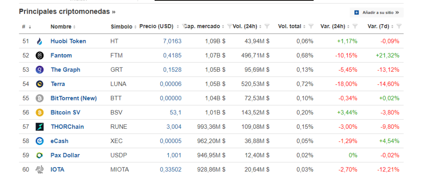
Task: Open BitTorrent (New) link
Action: pos(73,98)
